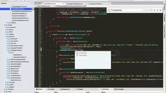Collapse the code fold at line 169
166x93 pixels.
click(42, 31)
